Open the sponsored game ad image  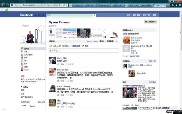click(130, 93)
